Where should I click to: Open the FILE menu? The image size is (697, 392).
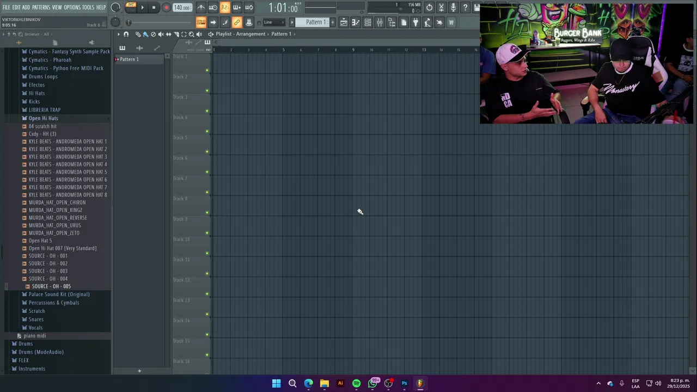point(6,8)
